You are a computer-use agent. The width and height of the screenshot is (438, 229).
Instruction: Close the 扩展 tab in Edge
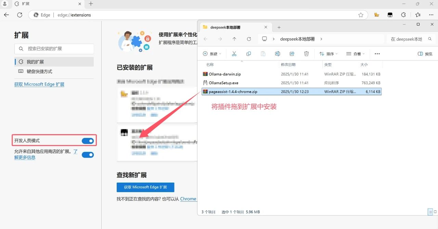(x=80, y=4)
